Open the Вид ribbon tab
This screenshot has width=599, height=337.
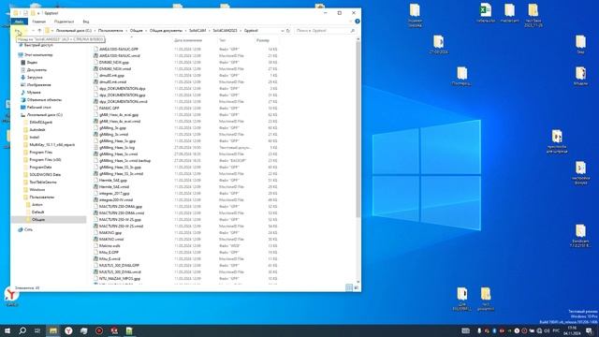point(86,22)
